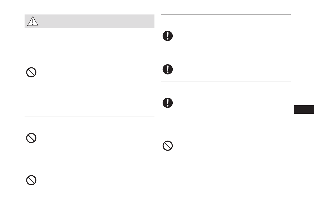Click the horizontal line under first left section

point(90,117)
